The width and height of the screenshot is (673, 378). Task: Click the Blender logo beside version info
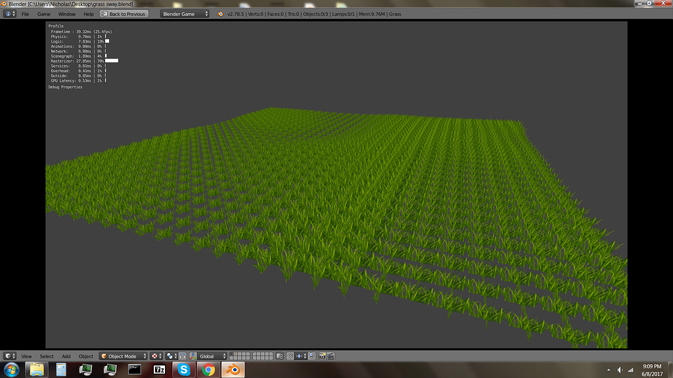220,14
